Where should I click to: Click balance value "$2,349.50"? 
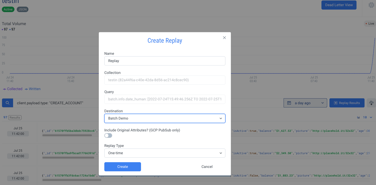[285, 153]
